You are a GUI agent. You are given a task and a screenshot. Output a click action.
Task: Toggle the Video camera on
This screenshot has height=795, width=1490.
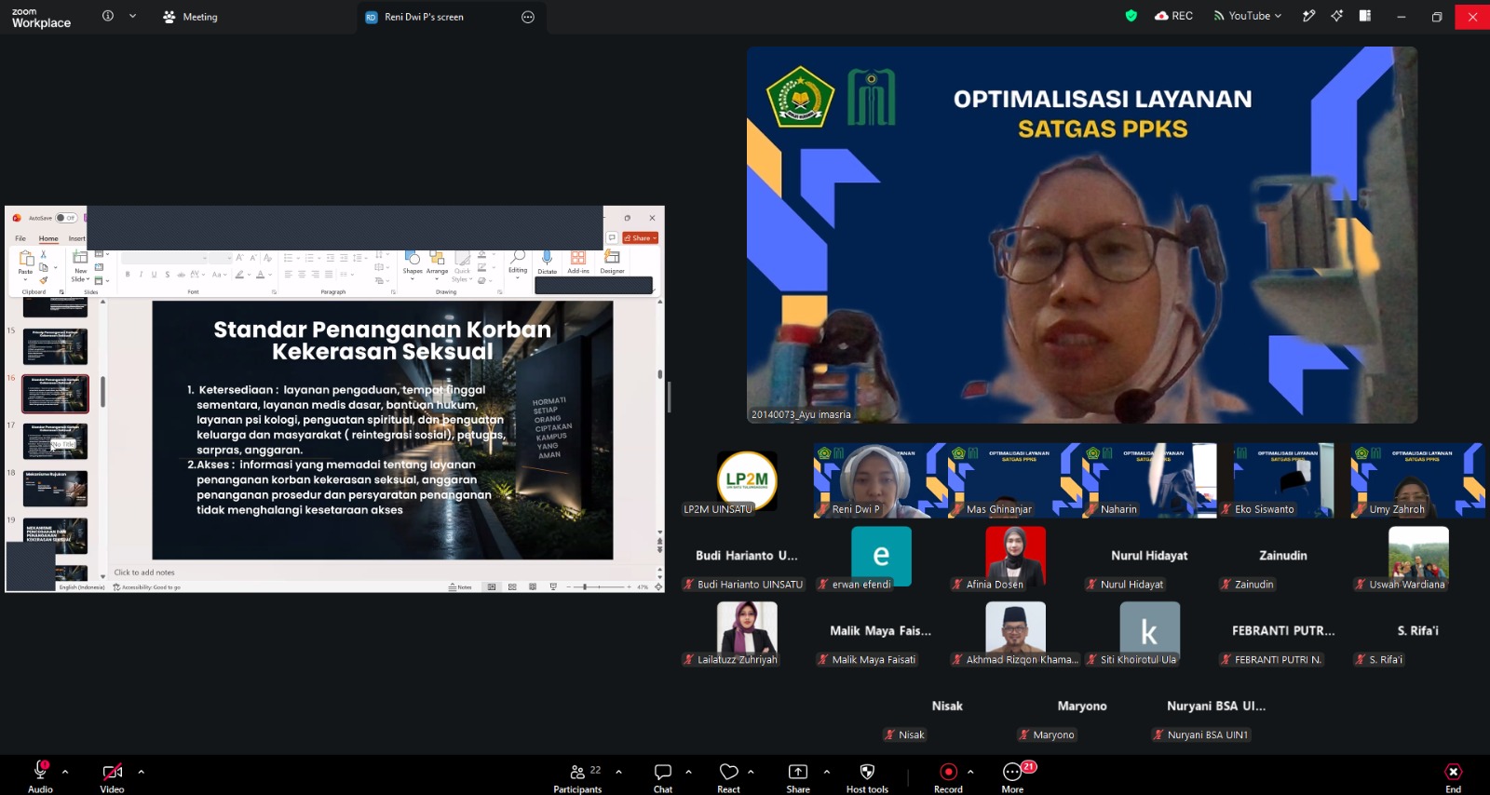[x=112, y=772]
